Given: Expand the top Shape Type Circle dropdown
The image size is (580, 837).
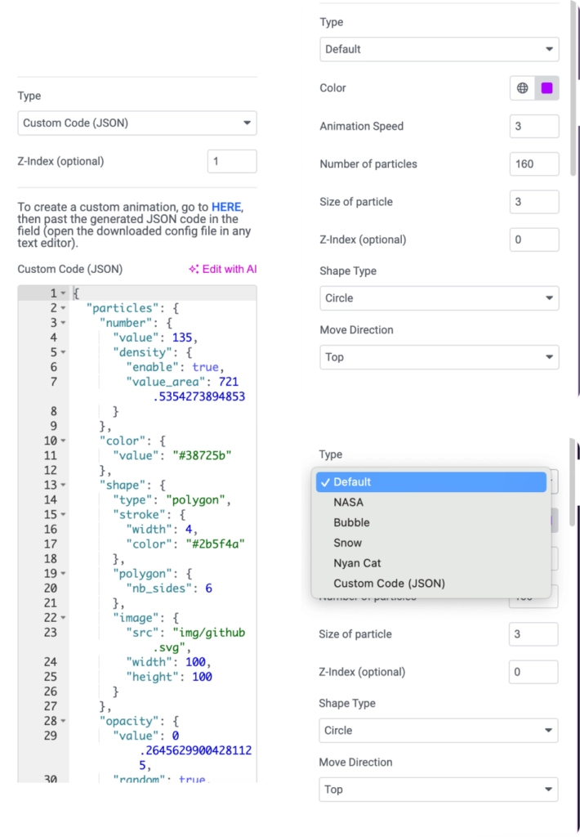Looking at the screenshot, I should point(439,298).
